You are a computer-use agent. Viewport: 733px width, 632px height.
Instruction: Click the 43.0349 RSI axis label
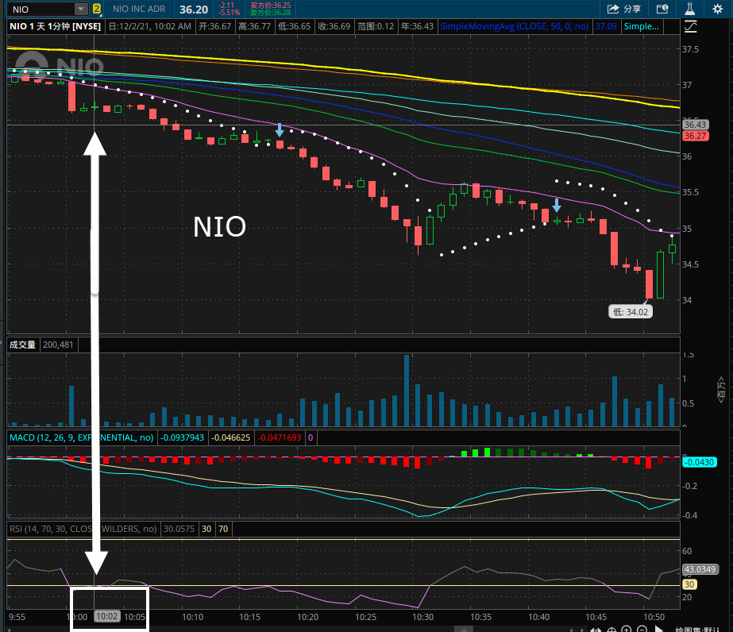click(x=700, y=569)
